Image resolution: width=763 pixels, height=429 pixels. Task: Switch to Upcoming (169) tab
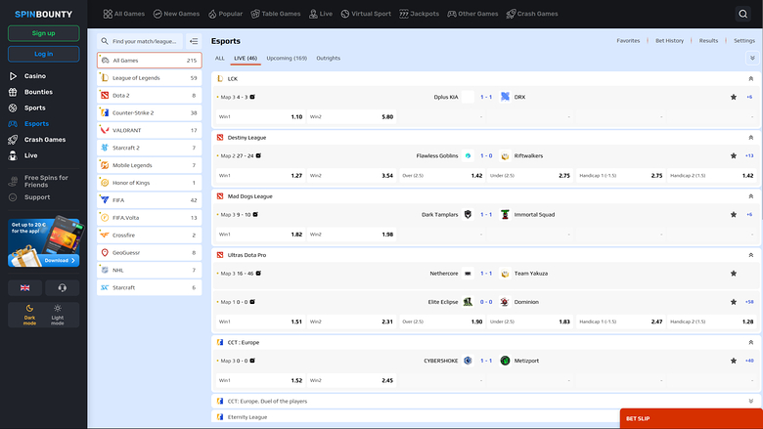point(287,59)
